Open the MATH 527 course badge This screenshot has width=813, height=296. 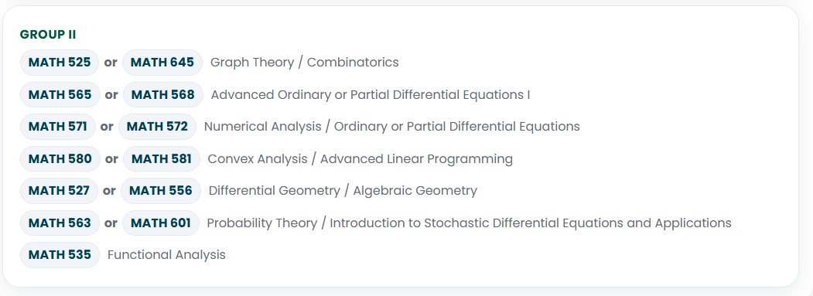click(x=59, y=191)
